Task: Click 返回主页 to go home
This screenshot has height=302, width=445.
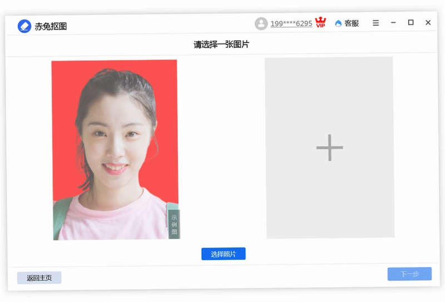Action: pos(39,278)
